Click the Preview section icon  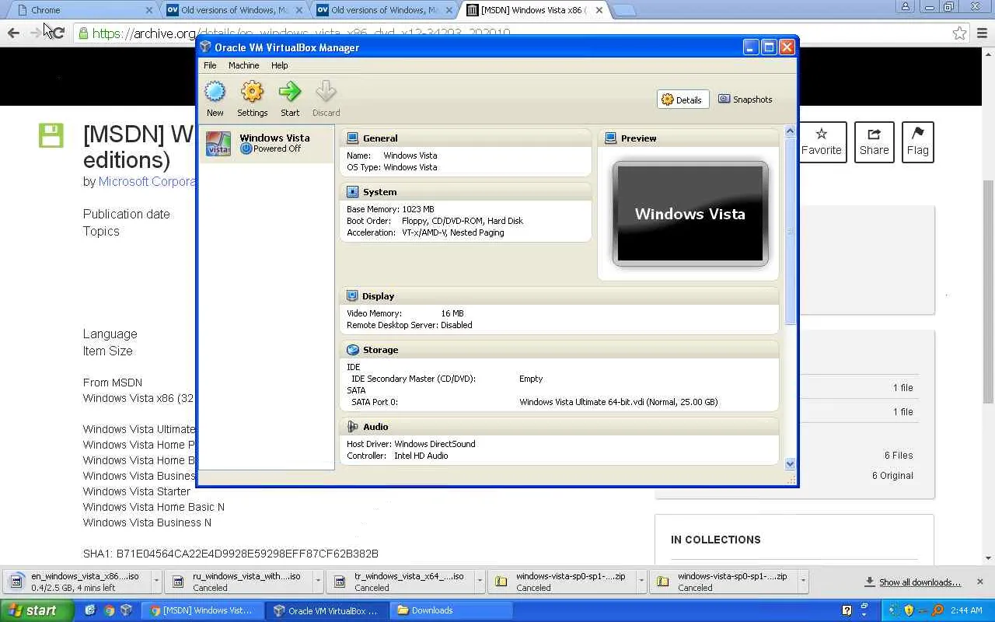click(610, 138)
